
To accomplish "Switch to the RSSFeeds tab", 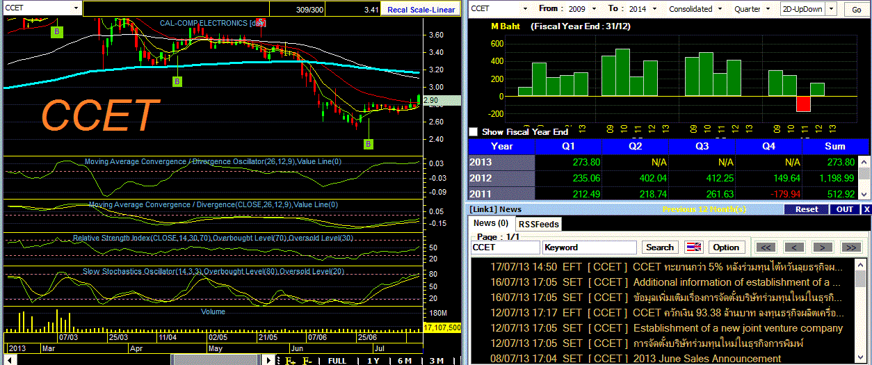I will coord(538,224).
